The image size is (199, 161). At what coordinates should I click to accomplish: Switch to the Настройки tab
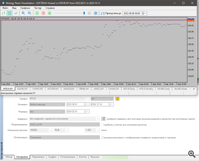(x=22, y=157)
